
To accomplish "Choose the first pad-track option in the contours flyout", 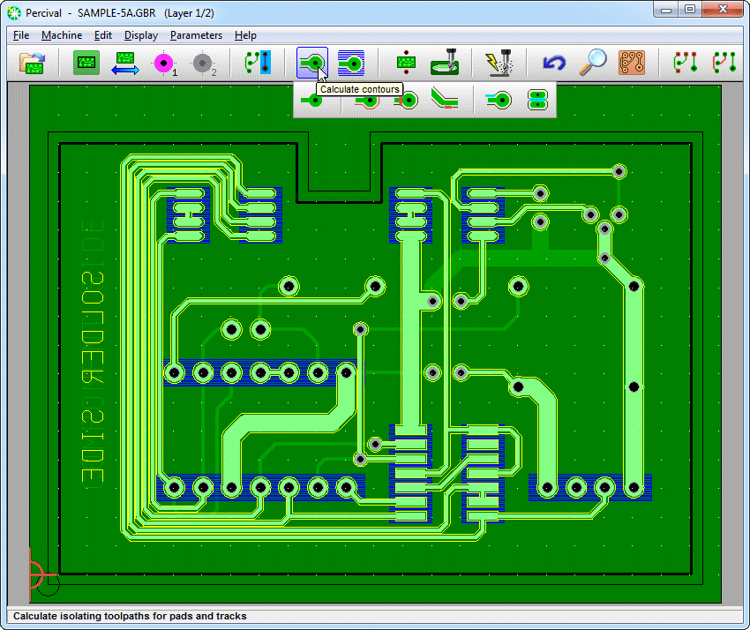I will [312, 101].
